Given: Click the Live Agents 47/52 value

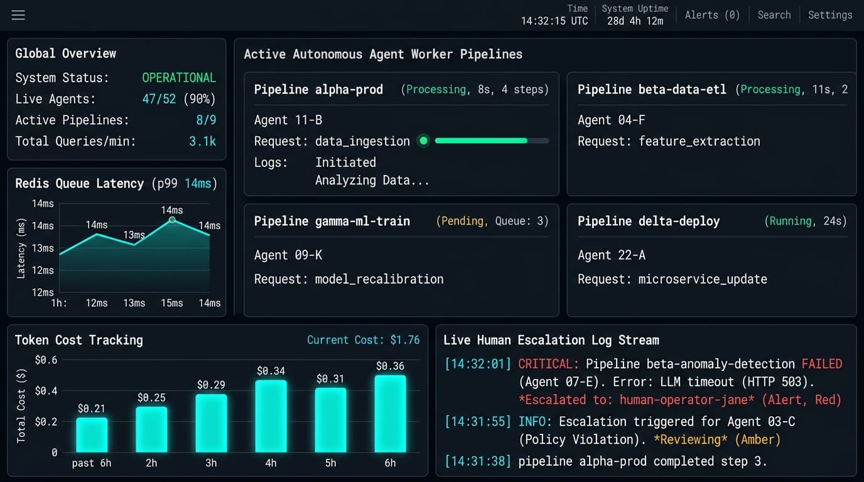Looking at the screenshot, I should click(158, 99).
